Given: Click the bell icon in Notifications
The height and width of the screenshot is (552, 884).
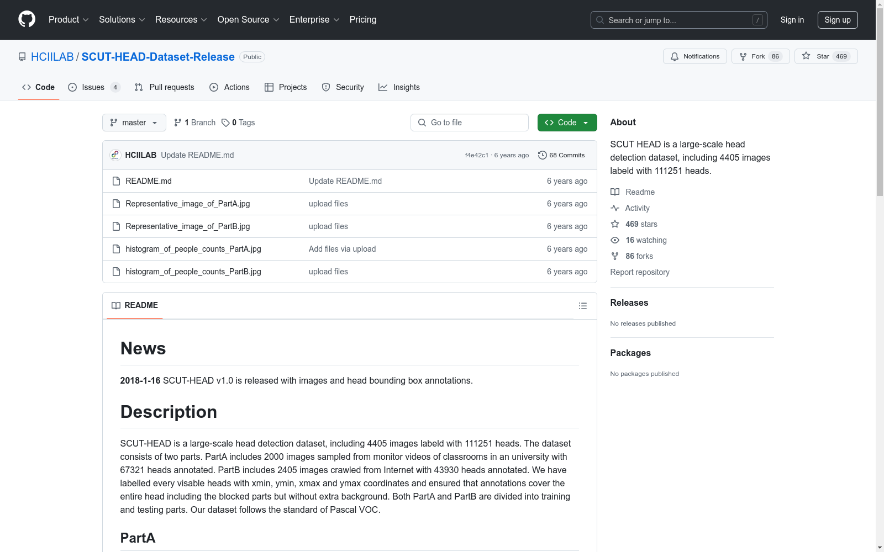Looking at the screenshot, I should 675,56.
